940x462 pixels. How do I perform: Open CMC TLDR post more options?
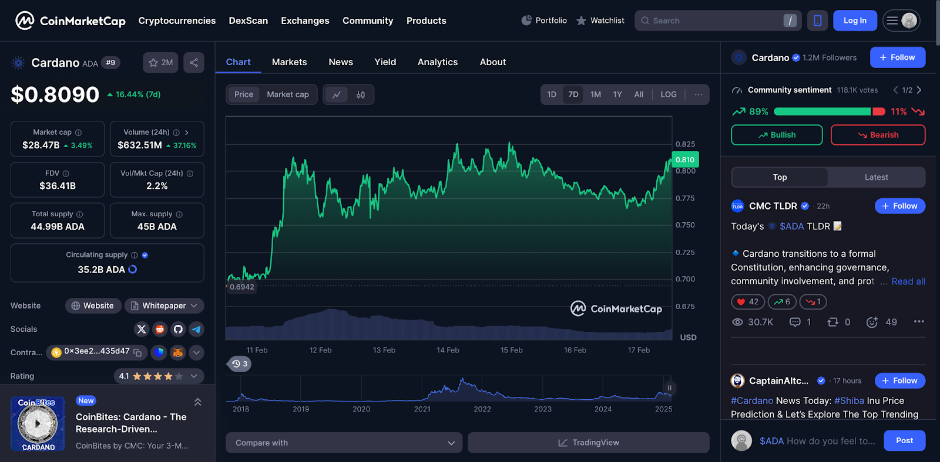(919, 321)
